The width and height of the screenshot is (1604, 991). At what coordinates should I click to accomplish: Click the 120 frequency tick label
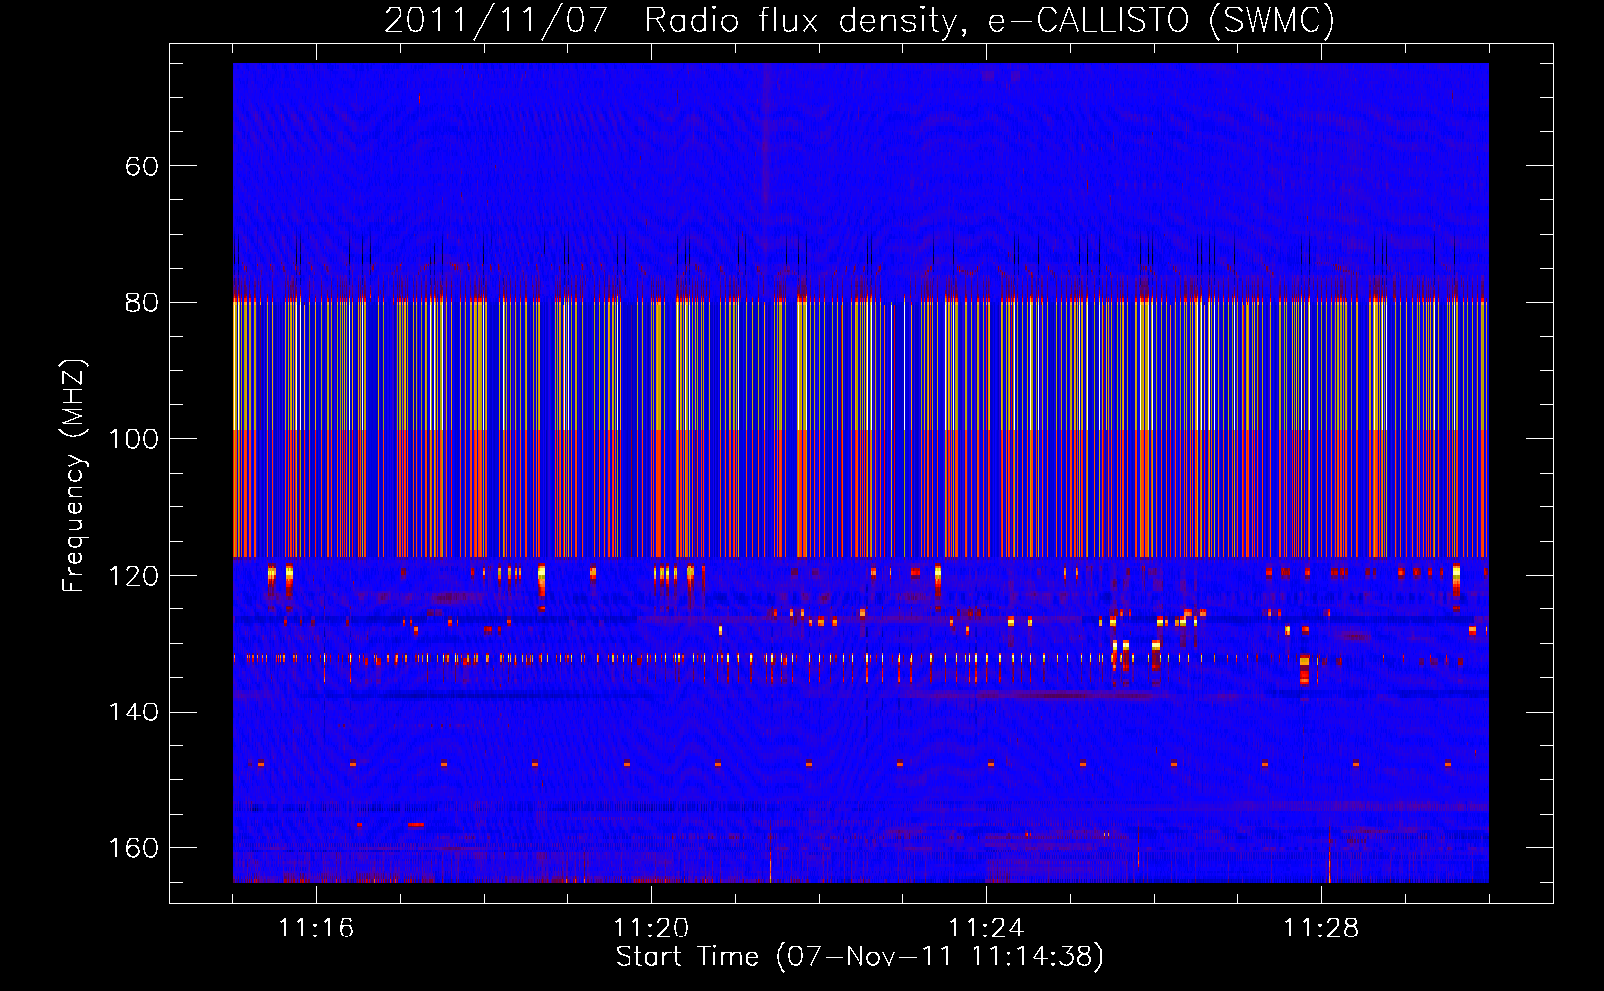pyautogui.click(x=134, y=576)
